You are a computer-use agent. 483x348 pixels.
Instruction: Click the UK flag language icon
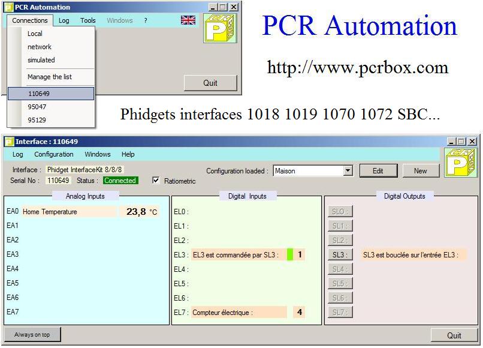tap(188, 20)
